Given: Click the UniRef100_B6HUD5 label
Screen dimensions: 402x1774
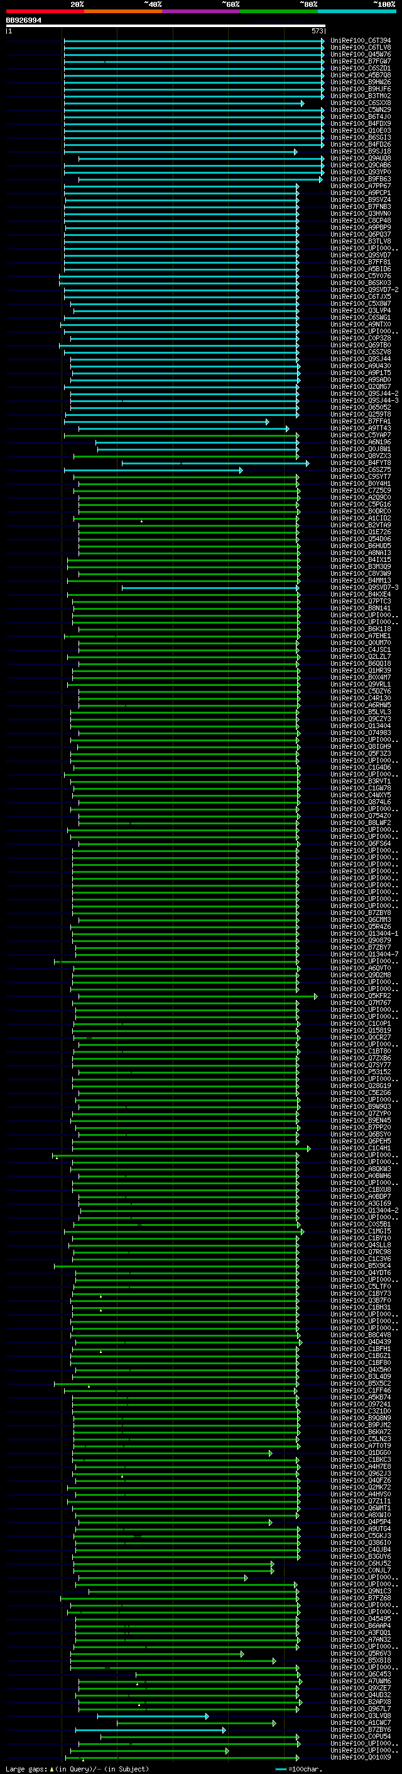Looking at the screenshot, I should [x=361, y=546].
